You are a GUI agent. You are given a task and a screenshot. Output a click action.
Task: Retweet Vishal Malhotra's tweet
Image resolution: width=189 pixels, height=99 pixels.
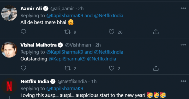[x=68, y=68]
